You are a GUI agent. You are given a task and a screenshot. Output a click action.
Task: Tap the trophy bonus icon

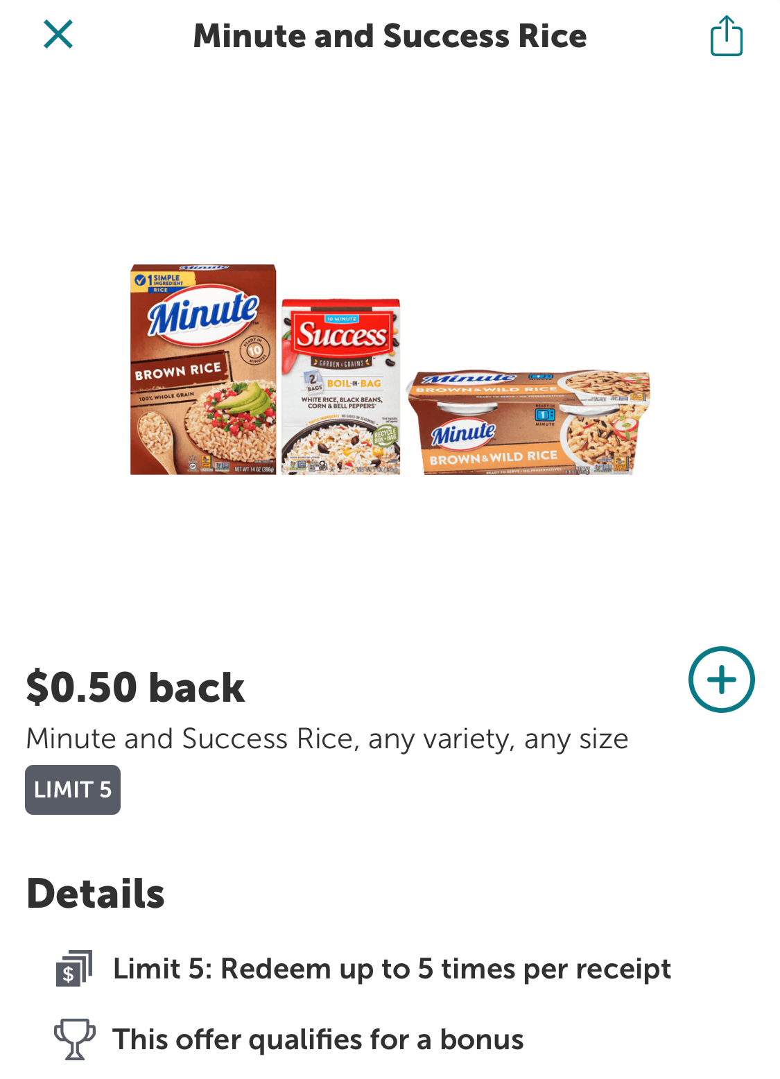point(74,1039)
